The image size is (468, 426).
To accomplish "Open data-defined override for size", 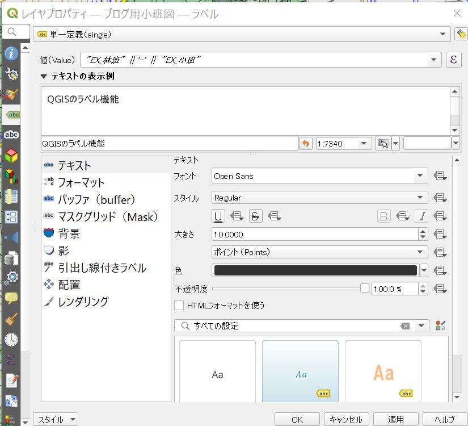I will [x=440, y=234].
